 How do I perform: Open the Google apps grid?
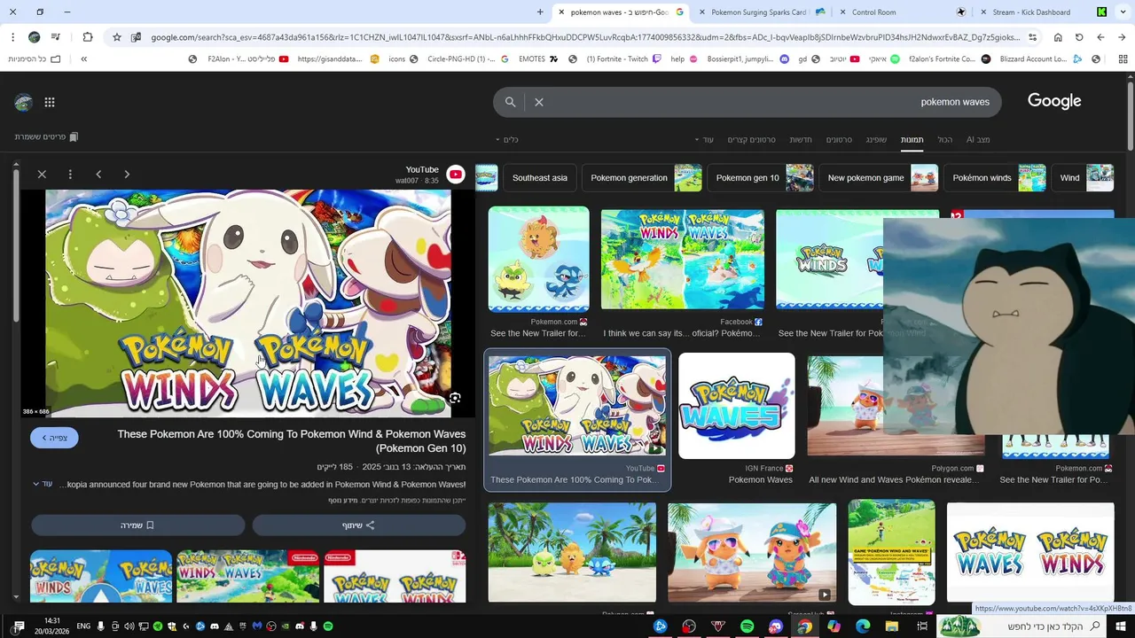coord(50,103)
